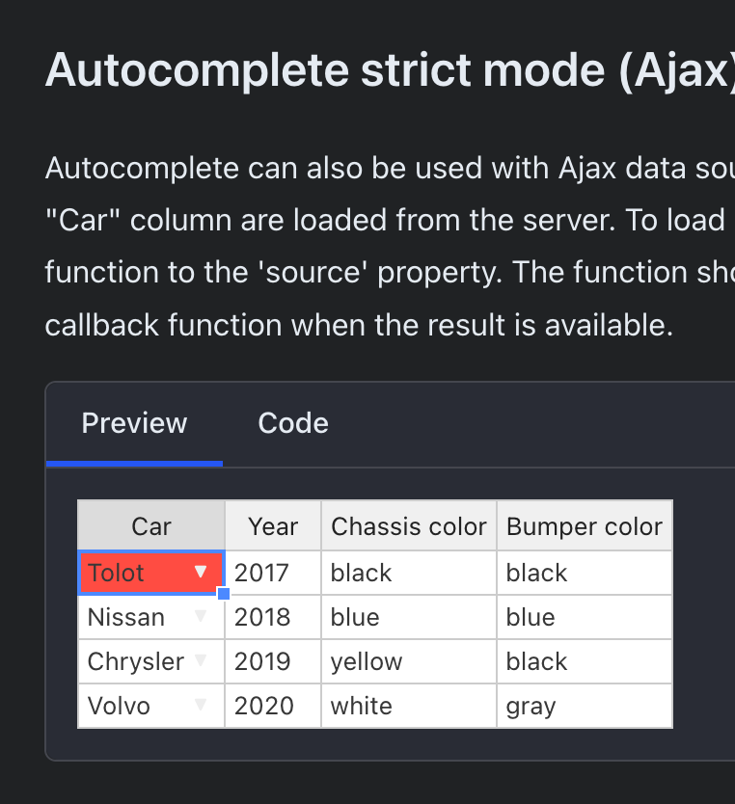Select the yellow chassis color cell

(408, 661)
